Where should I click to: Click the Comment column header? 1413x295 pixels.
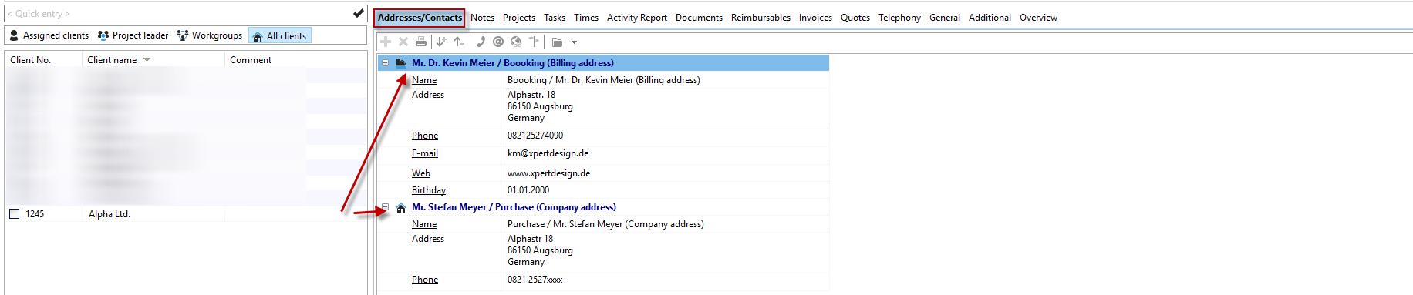251,60
